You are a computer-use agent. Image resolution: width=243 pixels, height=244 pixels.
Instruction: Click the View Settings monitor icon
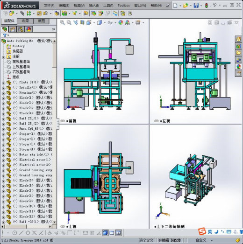click(138, 22)
